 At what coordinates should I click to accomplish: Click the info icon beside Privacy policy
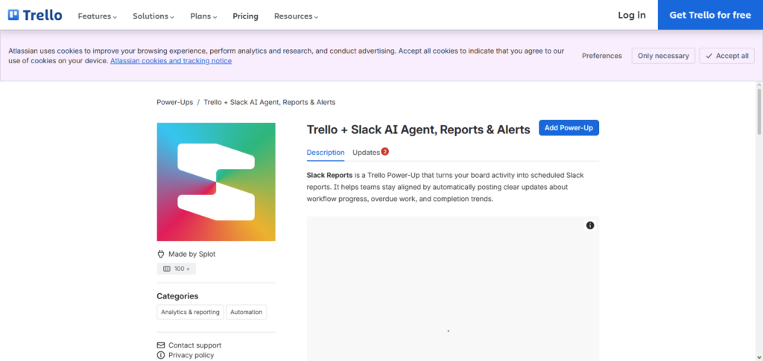[x=161, y=355]
